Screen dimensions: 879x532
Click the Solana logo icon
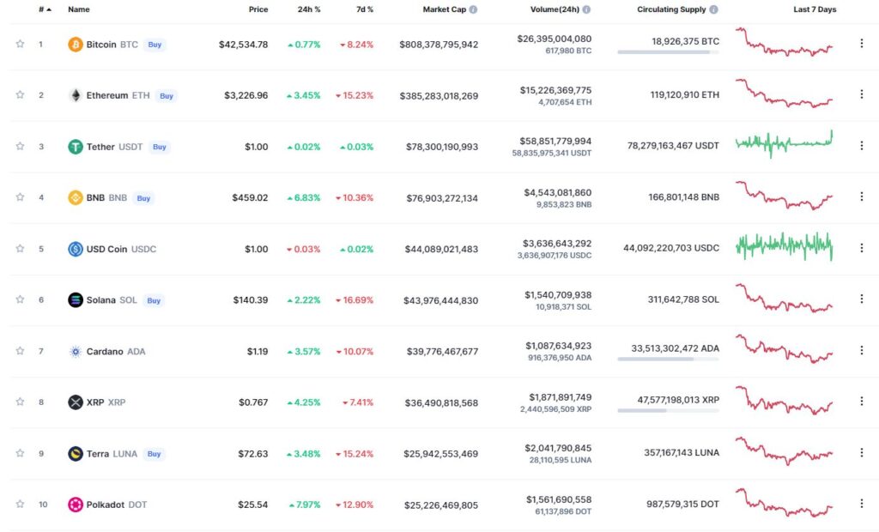click(76, 300)
